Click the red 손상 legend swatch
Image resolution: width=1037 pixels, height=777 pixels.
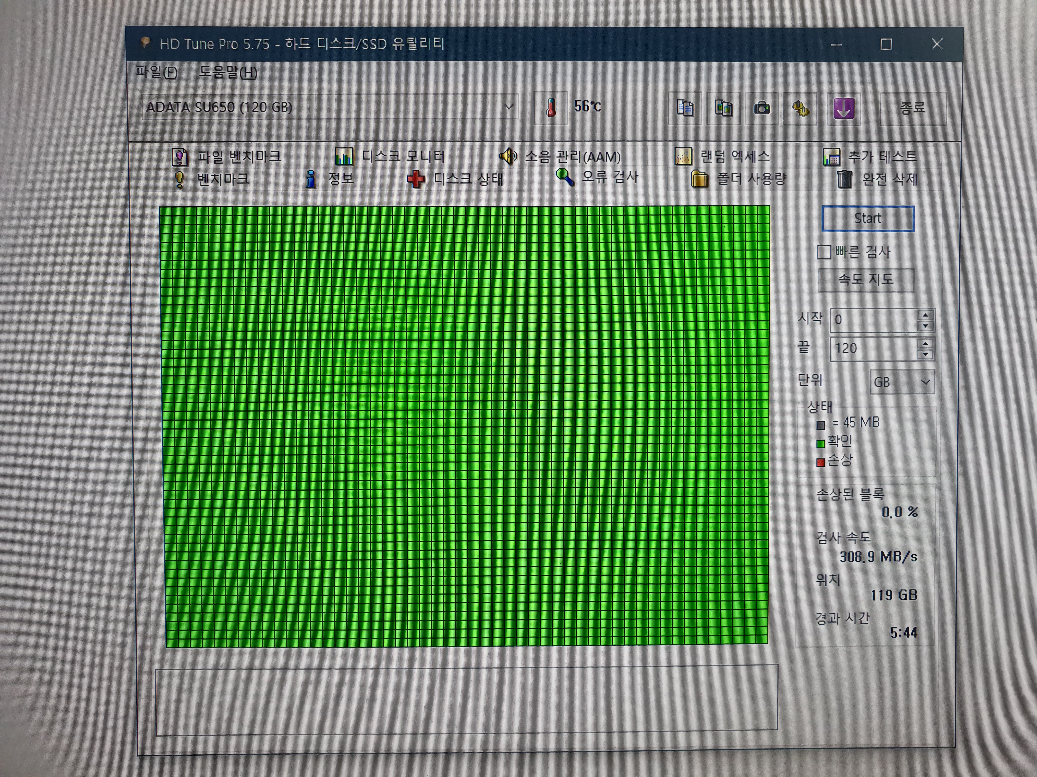point(820,463)
